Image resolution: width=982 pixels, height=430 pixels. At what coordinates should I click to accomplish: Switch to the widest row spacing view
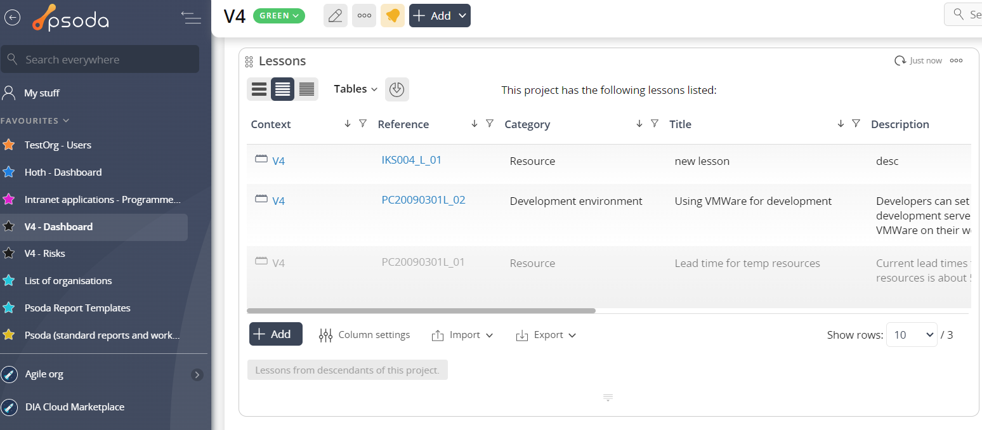pos(259,89)
